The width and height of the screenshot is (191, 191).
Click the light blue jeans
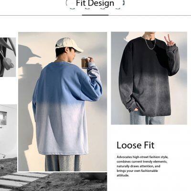click(x=147, y=118)
